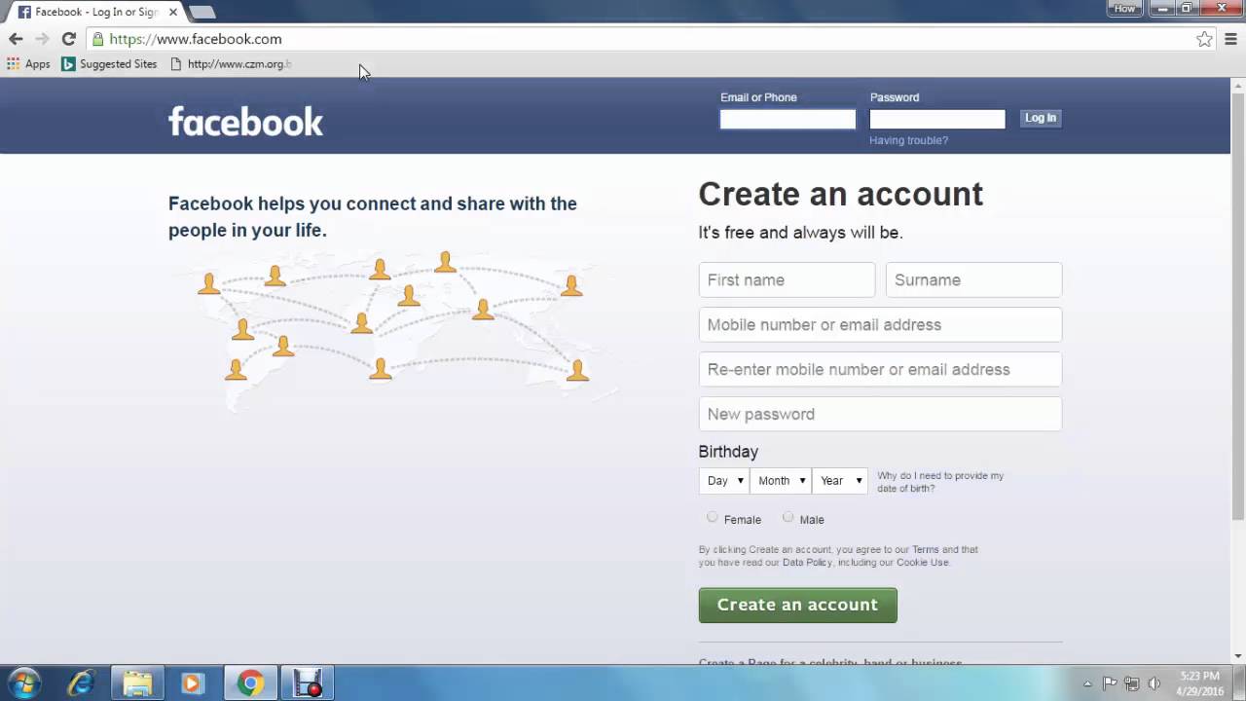The image size is (1246, 701).
Task: Open the Chrome hamburger menu
Action: click(1230, 39)
